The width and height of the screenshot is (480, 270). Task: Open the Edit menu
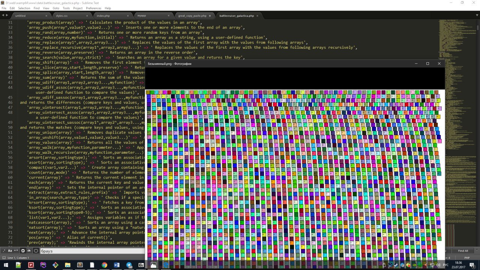click(12, 8)
